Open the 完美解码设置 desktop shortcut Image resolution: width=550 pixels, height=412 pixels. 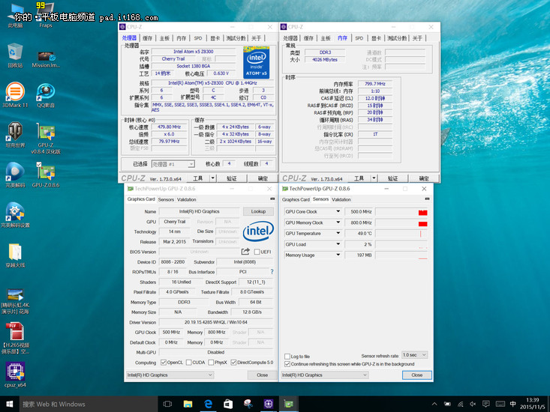pyautogui.click(x=15, y=214)
